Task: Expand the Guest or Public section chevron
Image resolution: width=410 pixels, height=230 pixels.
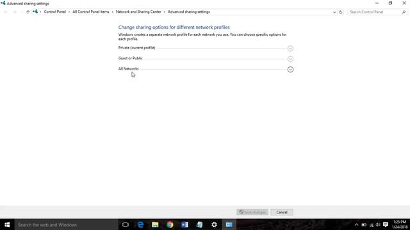Action: click(290, 59)
